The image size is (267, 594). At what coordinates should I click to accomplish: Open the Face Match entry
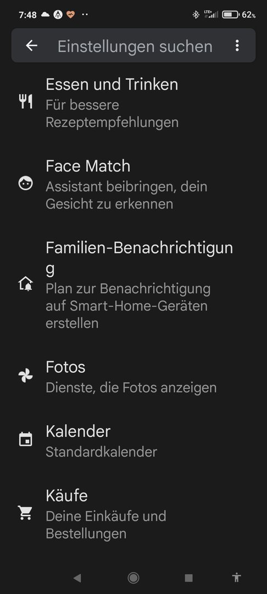[x=133, y=184]
